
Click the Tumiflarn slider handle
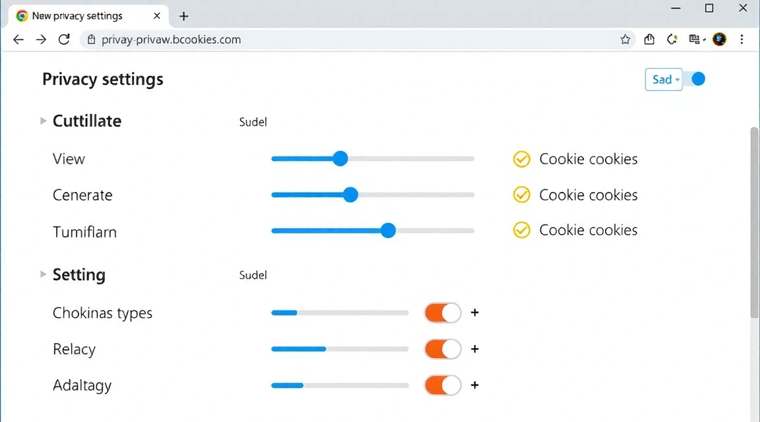pos(388,230)
